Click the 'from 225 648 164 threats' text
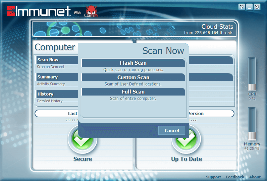The height and width of the screenshot is (181, 267). click(x=209, y=33)
